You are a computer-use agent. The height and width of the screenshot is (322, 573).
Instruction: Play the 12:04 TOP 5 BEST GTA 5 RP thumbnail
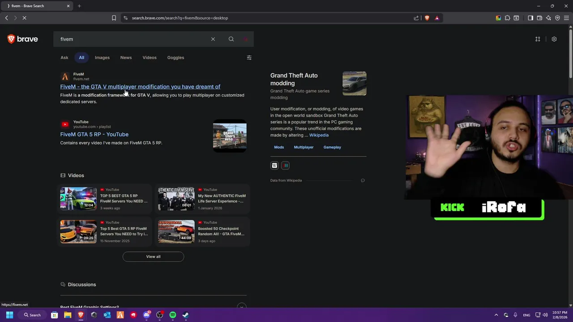78,199
